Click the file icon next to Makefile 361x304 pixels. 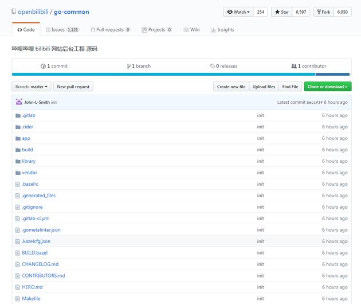pyautogui.click(x=18, y=299)
